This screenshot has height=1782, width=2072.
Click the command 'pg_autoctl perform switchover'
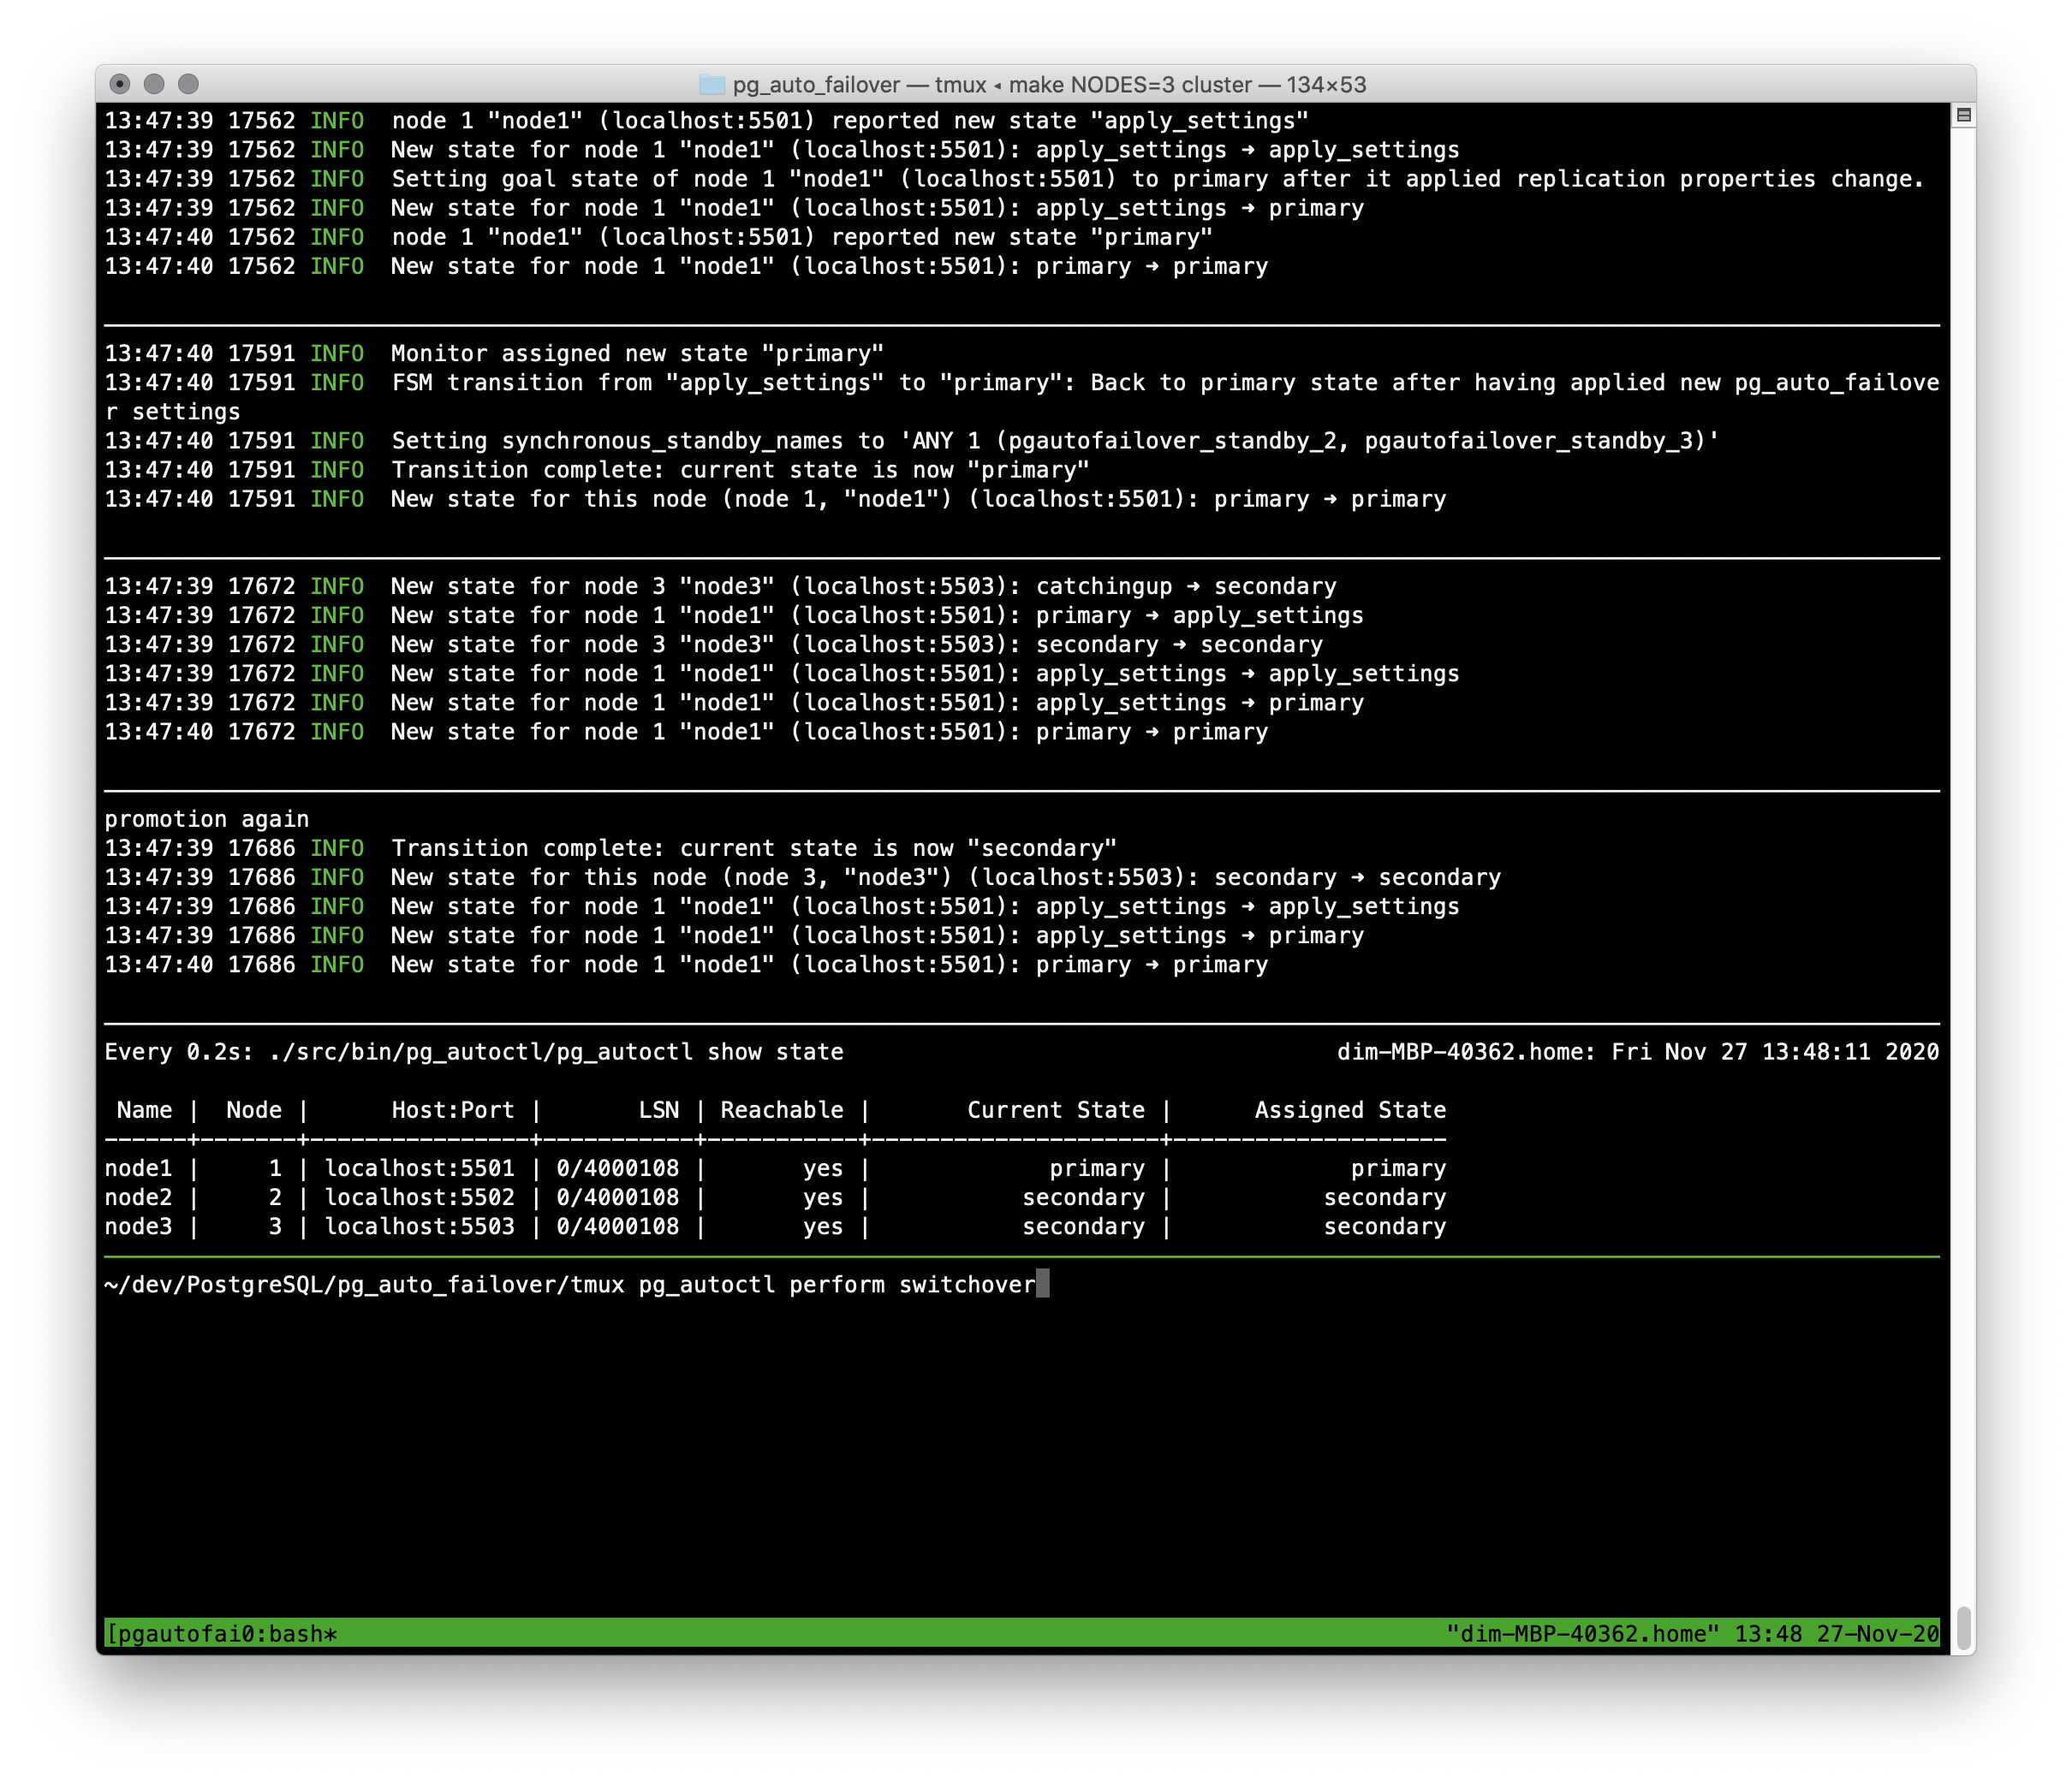tap(837, 1284)
